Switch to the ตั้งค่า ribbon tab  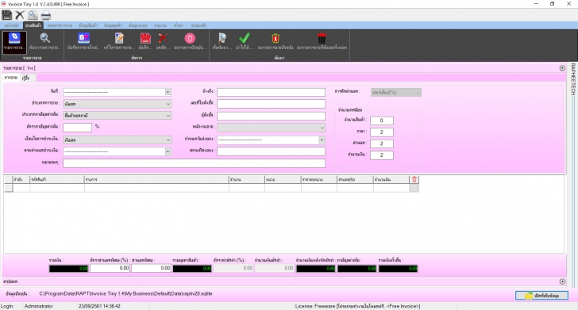[x=179, y=25]
